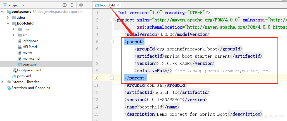Select the .idea folder item
The image size is (287, 121).
coord(21,18)
